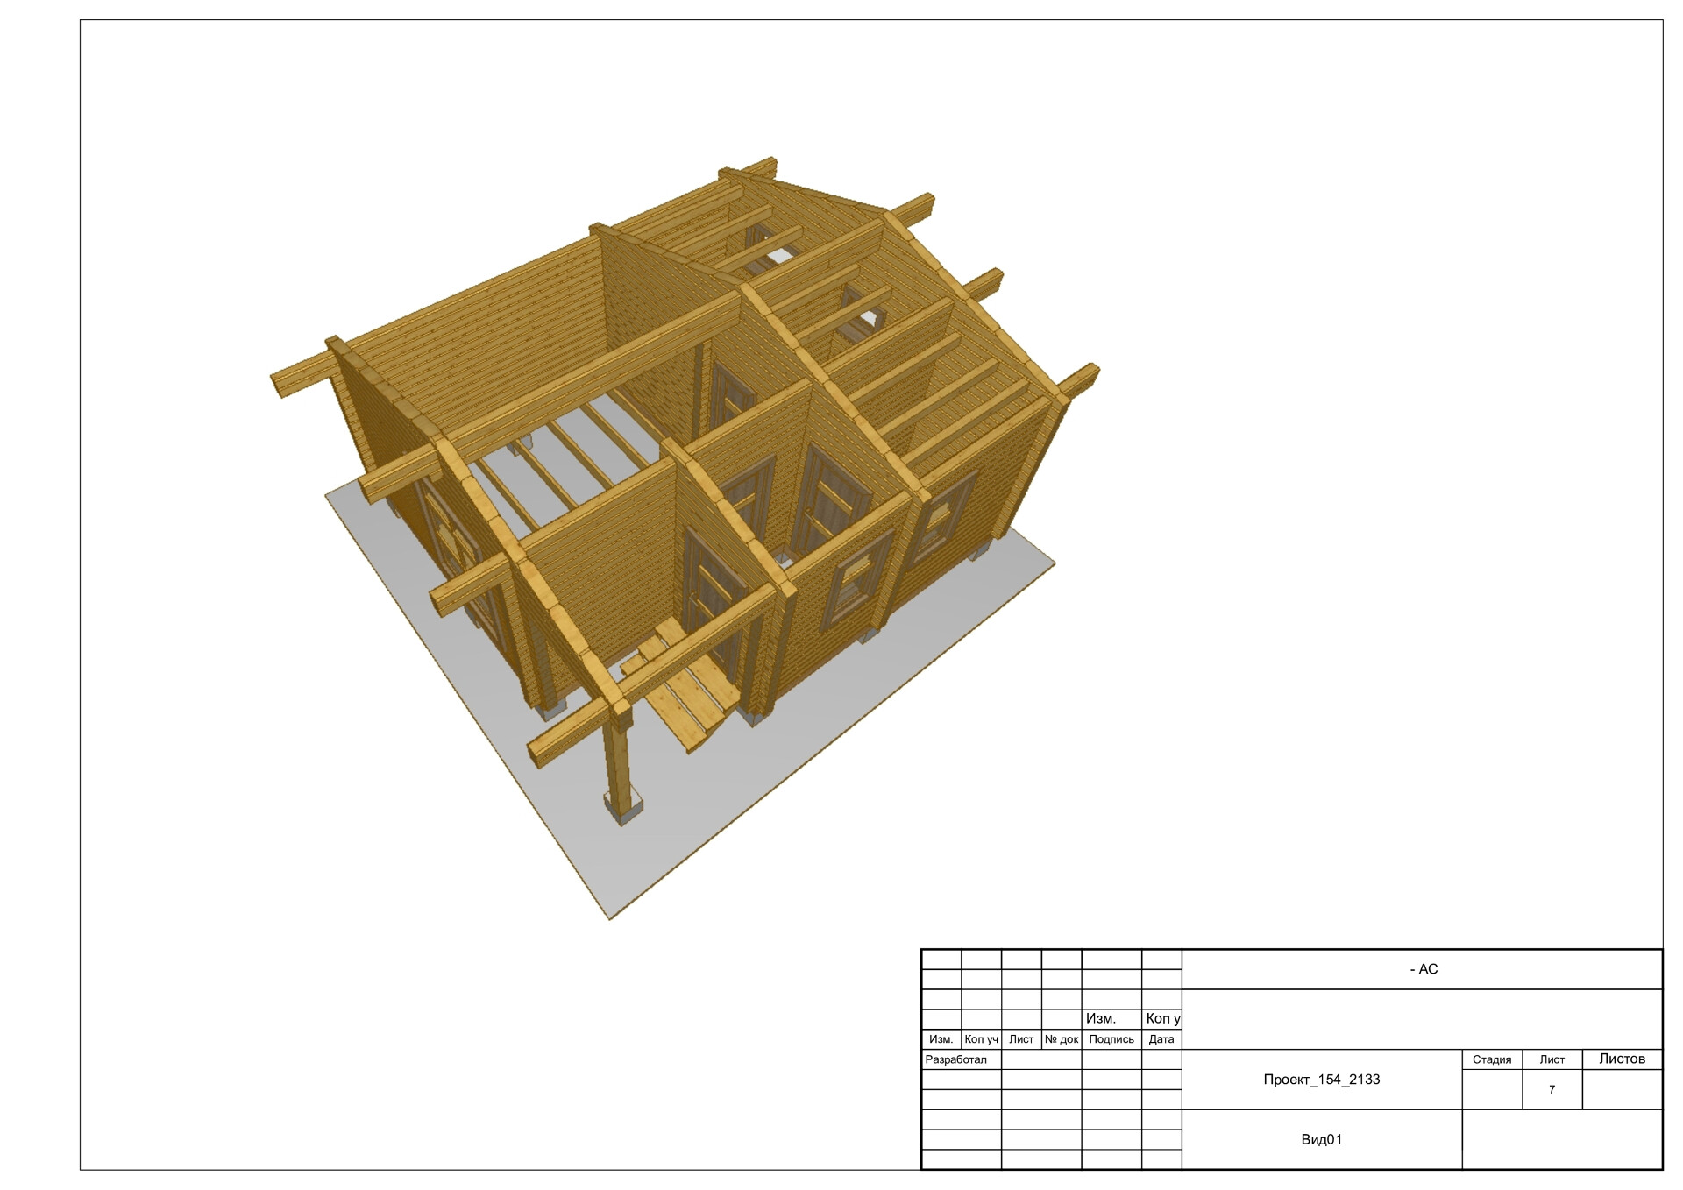Click the "Листов" header cell
The width and height of the screenshot is (1683, 1190).
pyautogui.click(x=1622, y=1059)
